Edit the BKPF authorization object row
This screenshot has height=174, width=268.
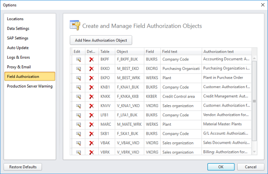[x=79, y=59]
